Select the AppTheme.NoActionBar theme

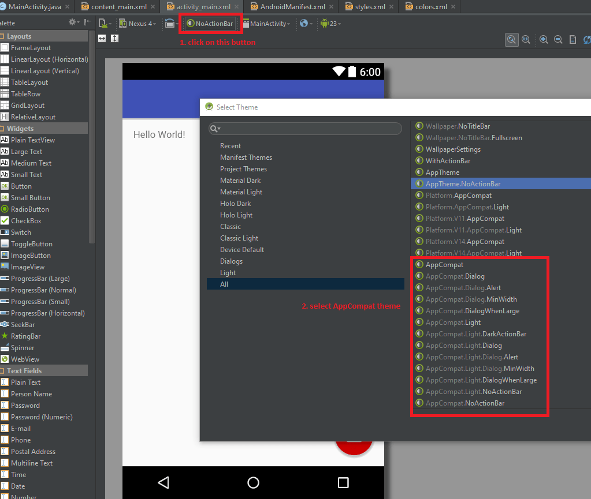[x=501, y=183]
